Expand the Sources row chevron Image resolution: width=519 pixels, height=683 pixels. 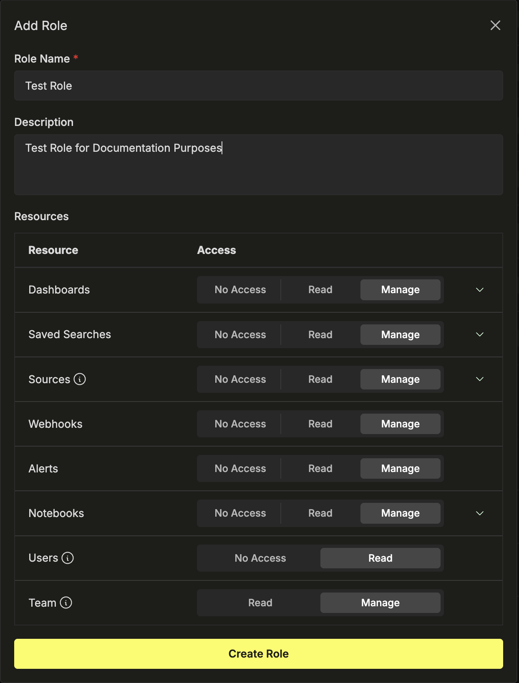(480, 379)
